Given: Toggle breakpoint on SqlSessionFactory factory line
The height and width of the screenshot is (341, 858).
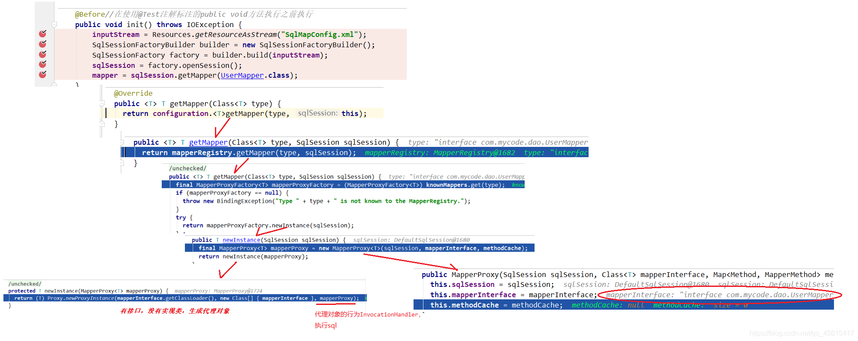Looking at the screenshot, I should 42,54.
